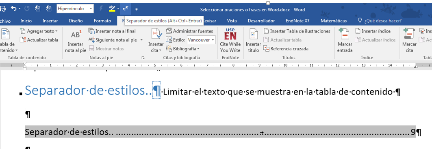Image resolution: width=432 pixels, height=149 pixels.
Task: Click the style separator pilcrow mark in heading
Action: tap(156, 91)
